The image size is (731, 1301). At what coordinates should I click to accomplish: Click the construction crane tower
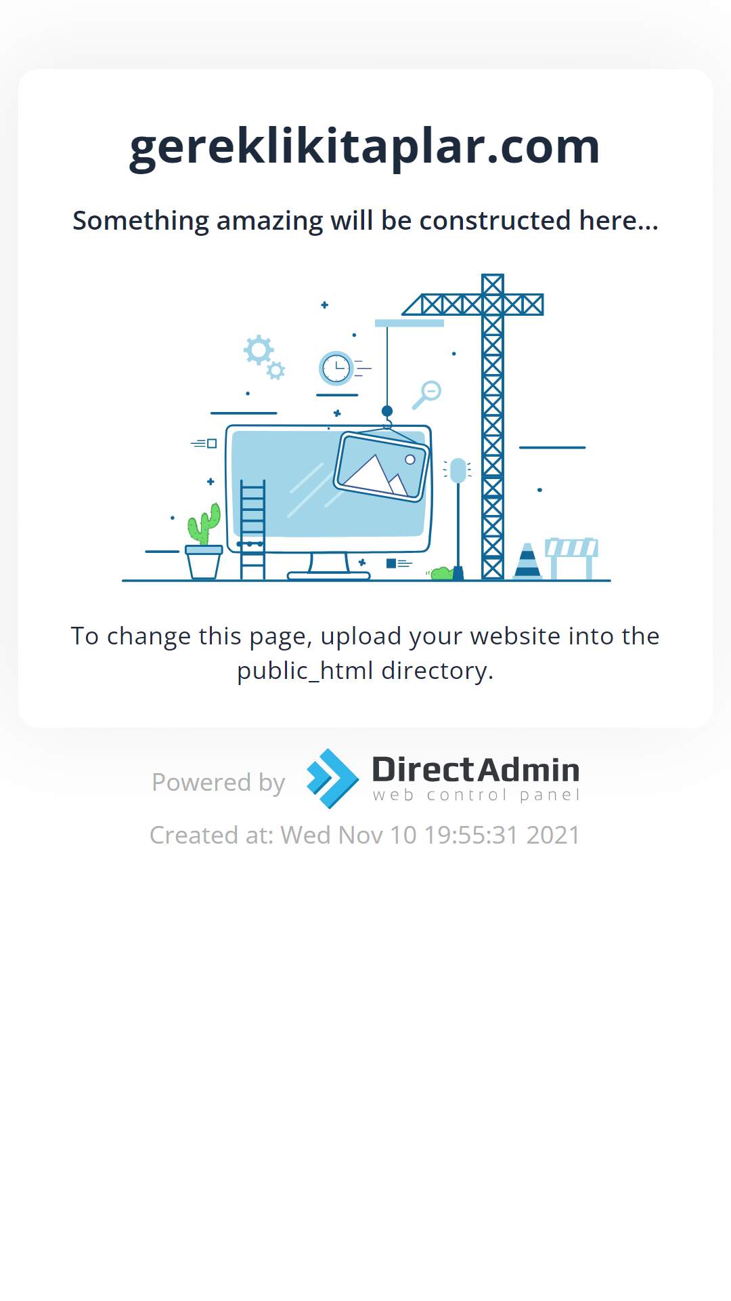(x=493, y=427)
